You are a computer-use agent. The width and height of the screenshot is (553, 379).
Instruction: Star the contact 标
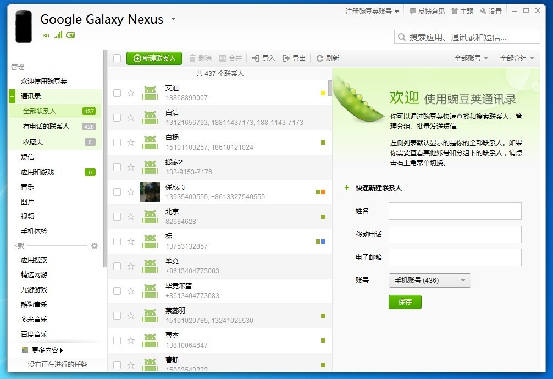[x=131, y=241]
